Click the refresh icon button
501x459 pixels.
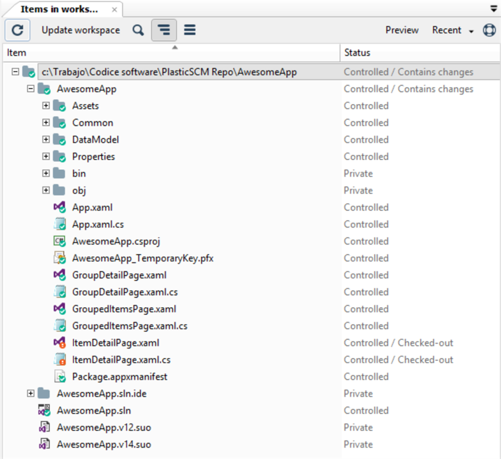pyautogui.click(x=17, y=30)
